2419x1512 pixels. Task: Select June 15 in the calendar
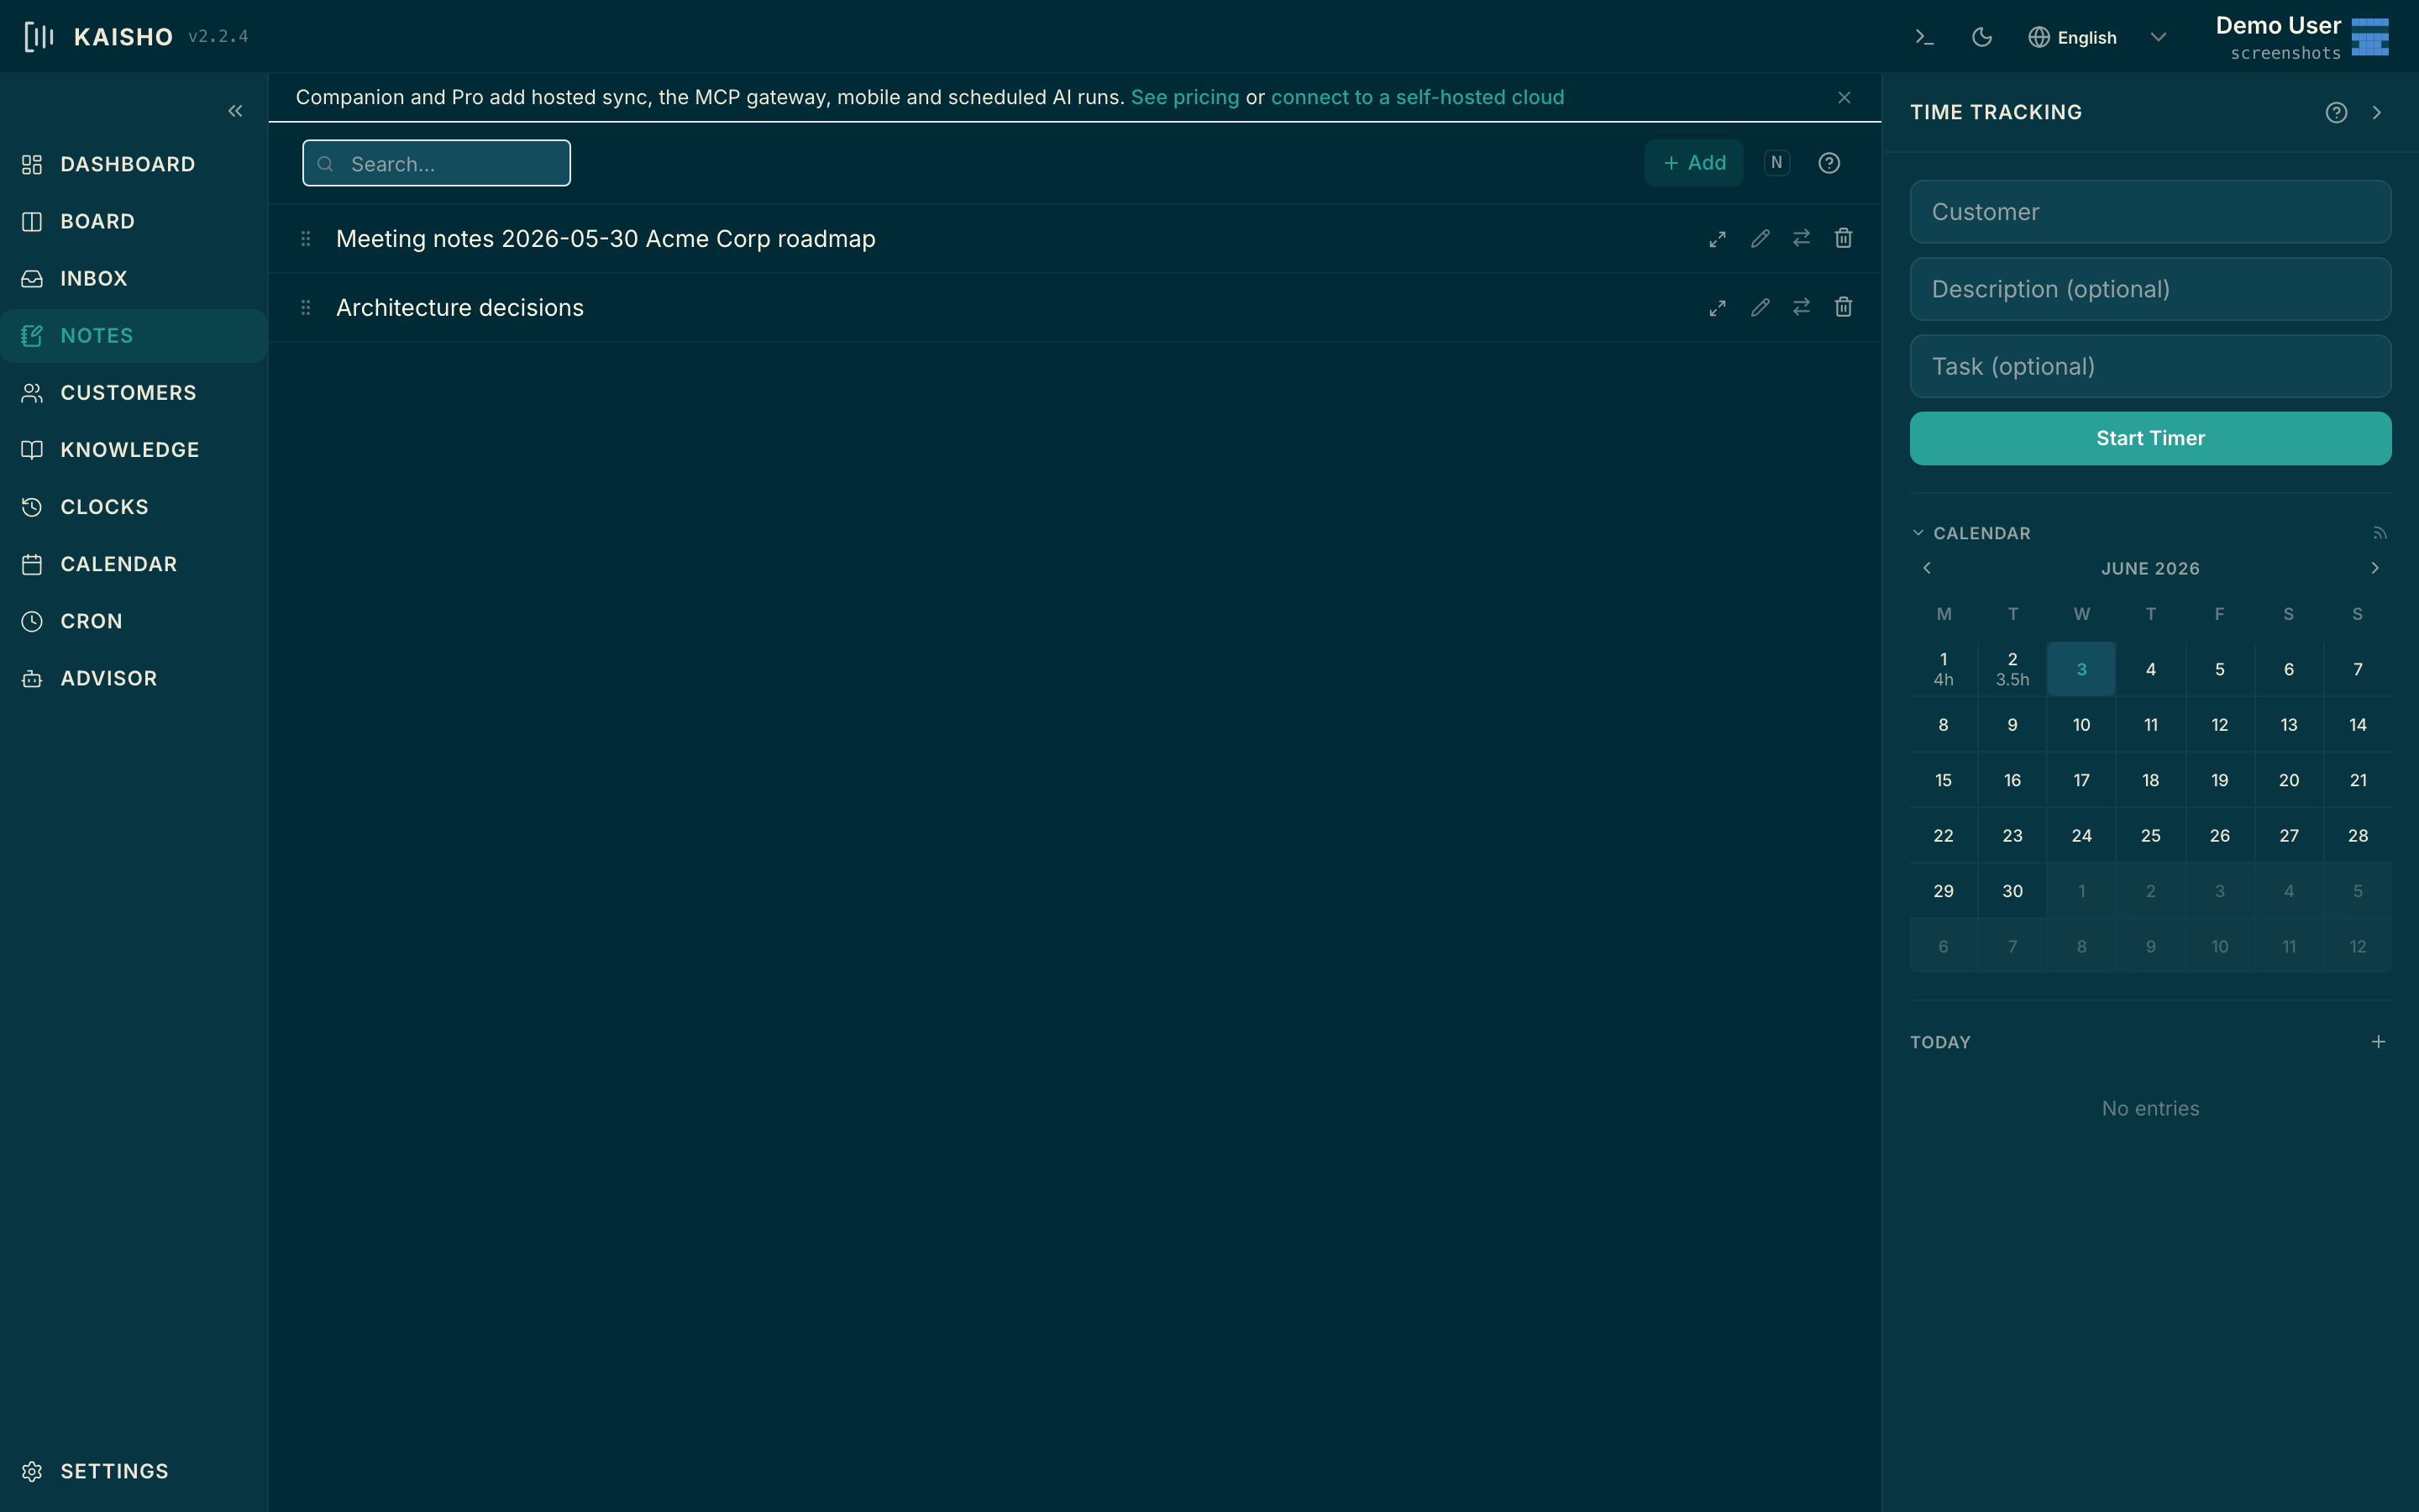pyautogui.click(x=1944, y=780)
